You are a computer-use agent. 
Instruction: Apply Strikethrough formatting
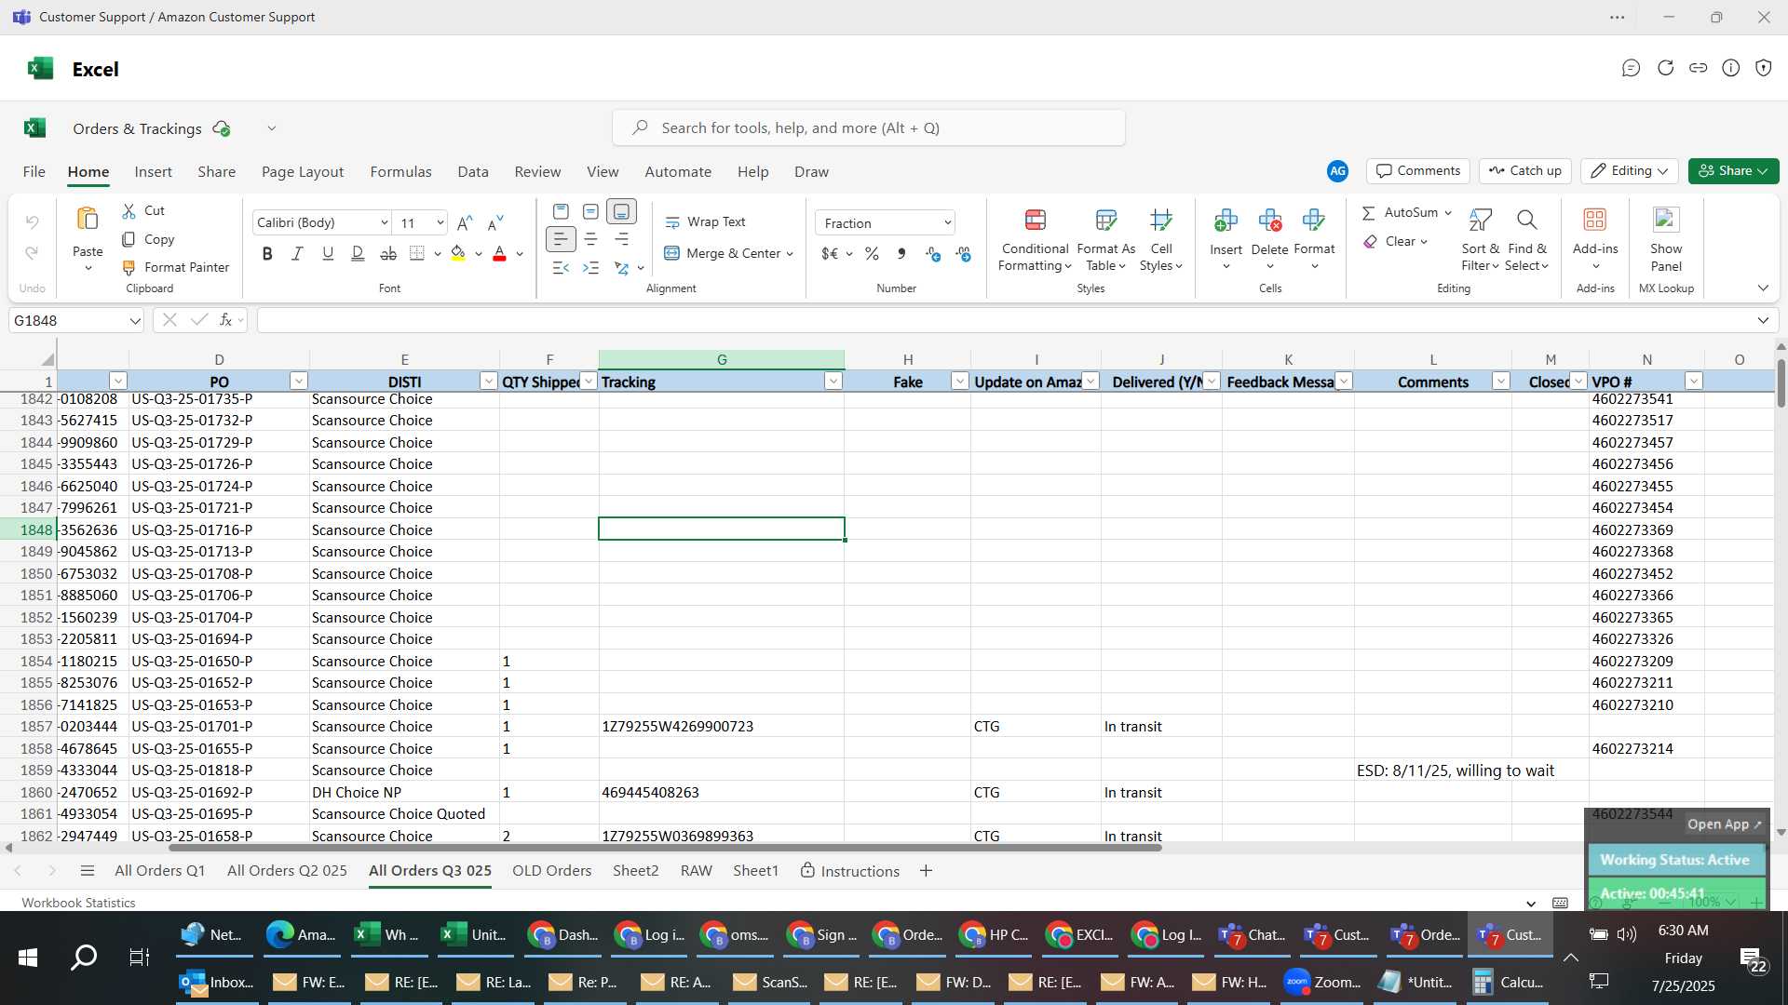click(x=388, y=253)
